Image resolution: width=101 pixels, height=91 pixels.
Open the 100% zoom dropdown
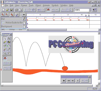point(90,10)
